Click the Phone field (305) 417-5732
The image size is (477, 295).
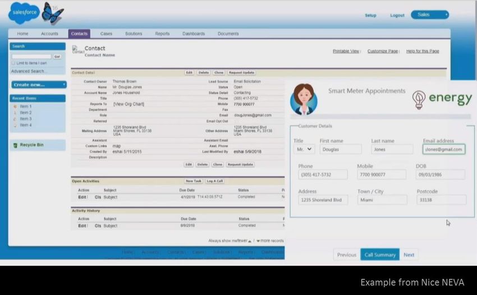pos(323,174)
